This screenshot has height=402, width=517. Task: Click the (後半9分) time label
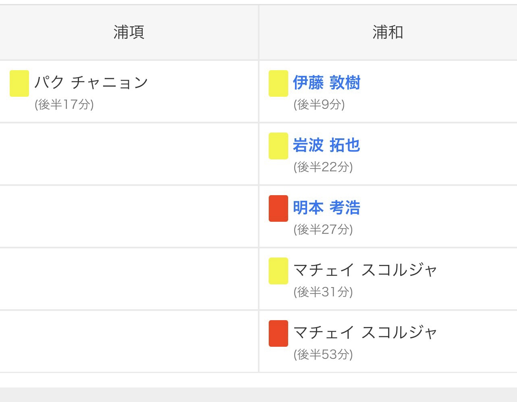coord(319,105)
